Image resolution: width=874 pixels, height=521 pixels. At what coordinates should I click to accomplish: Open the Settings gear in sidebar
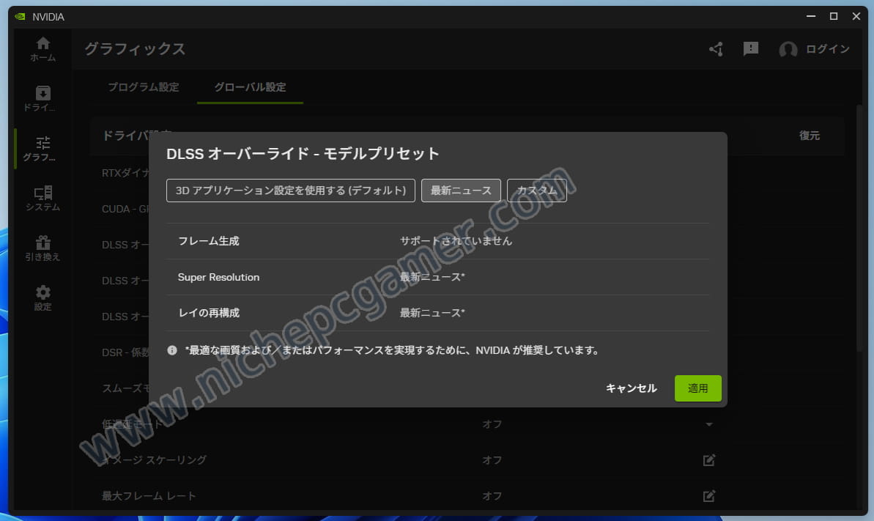pos(43,292)
